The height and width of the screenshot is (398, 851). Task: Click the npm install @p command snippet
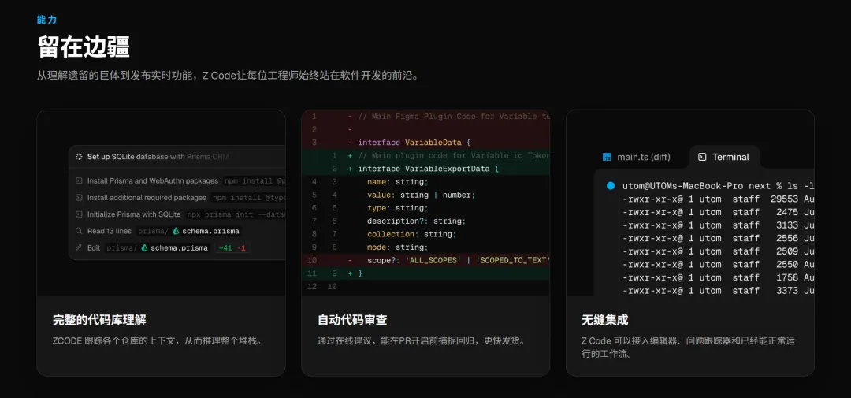[254, 180]
